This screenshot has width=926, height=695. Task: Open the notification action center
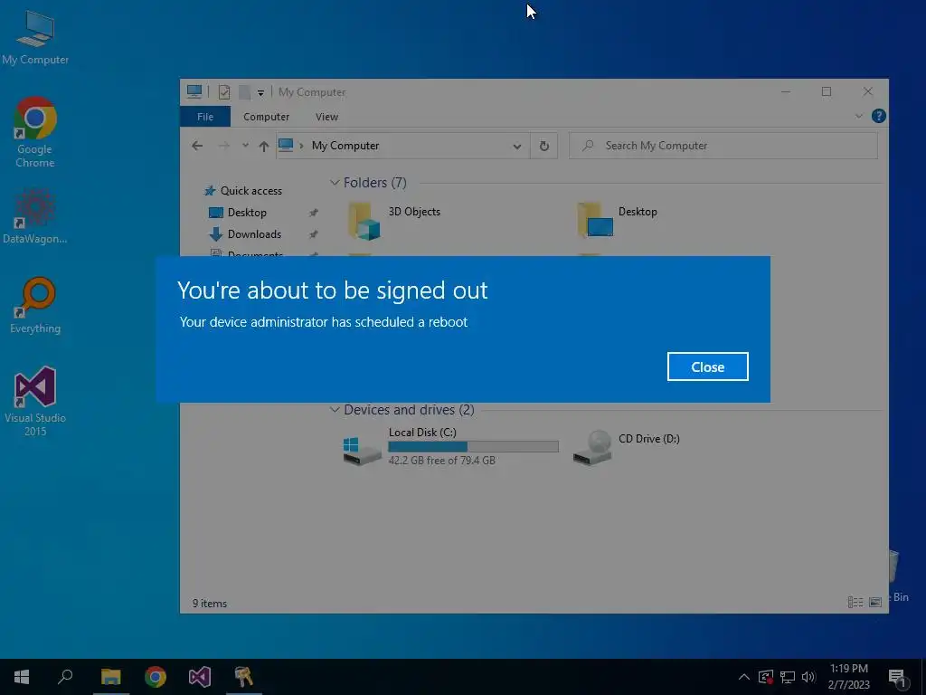point(897,677)
